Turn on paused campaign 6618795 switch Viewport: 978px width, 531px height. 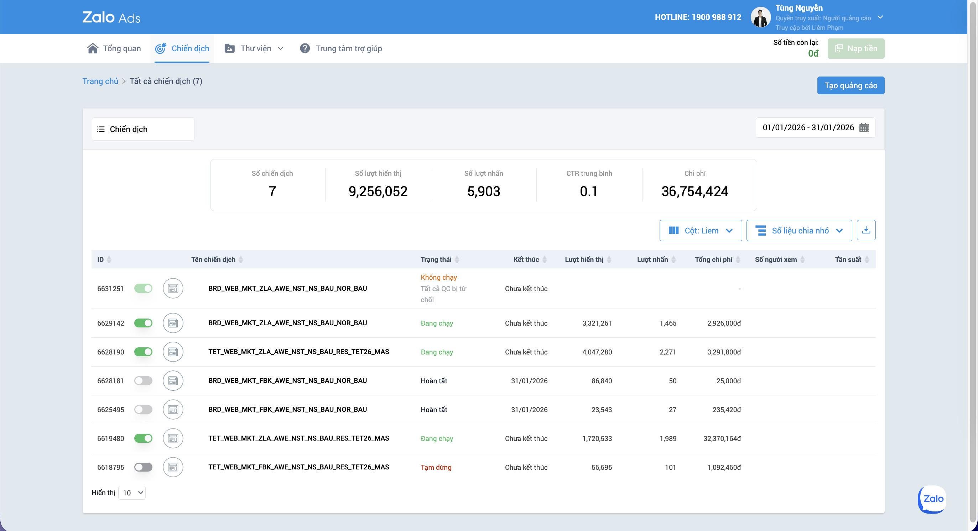click(x=143, y=467)
